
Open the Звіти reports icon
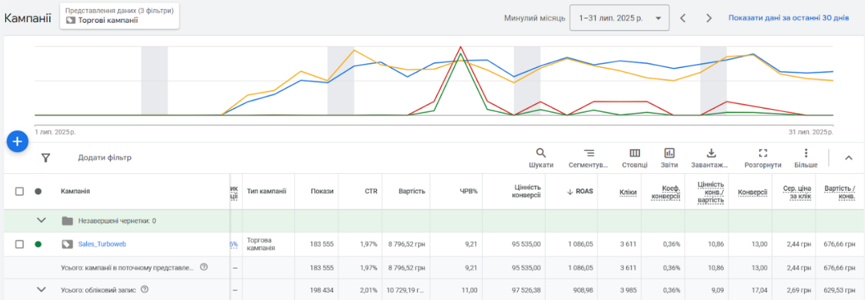point(669,153)
